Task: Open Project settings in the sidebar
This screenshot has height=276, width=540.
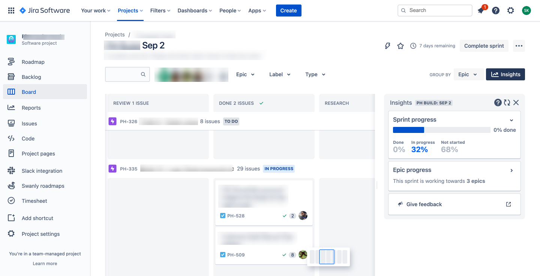Action: (45, 234)
